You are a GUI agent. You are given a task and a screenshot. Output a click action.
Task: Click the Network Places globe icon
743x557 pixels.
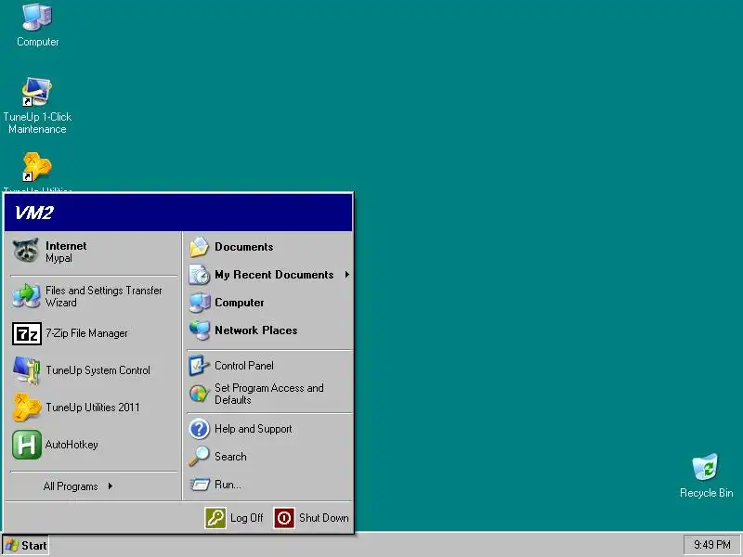click(199, 330)
